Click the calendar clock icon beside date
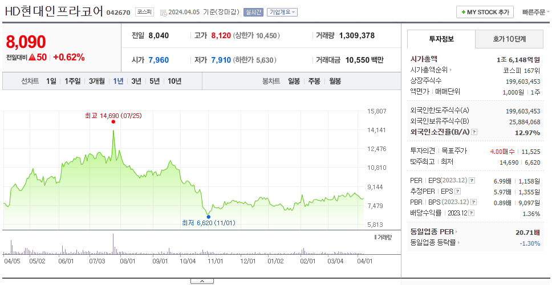 [x=163, y=13]
